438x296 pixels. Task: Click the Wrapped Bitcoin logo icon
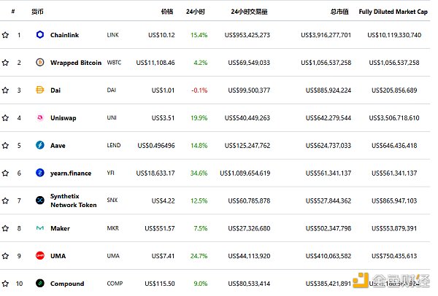(x=40, y=63)
